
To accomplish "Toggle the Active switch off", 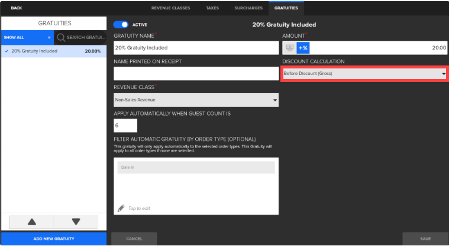I will [x=121, y=25].
